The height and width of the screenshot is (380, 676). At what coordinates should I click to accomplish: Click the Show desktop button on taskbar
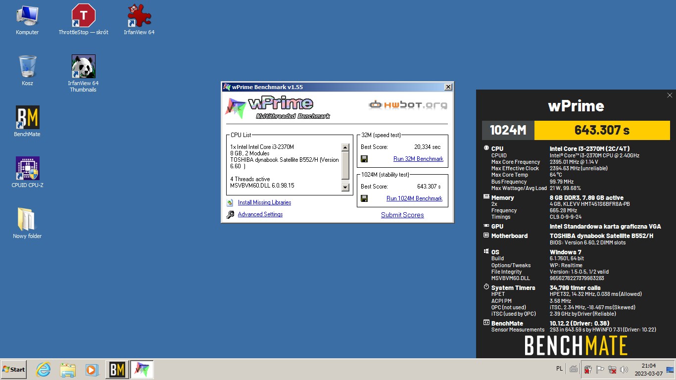coord(670,369)
